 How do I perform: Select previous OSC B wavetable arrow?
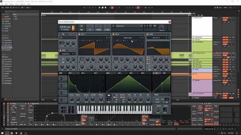point(141,37)
